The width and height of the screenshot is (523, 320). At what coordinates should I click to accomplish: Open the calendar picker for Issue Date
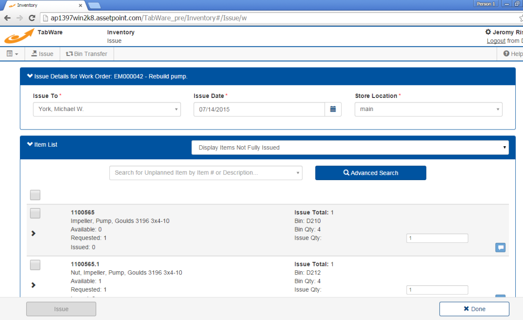[333, 109]
